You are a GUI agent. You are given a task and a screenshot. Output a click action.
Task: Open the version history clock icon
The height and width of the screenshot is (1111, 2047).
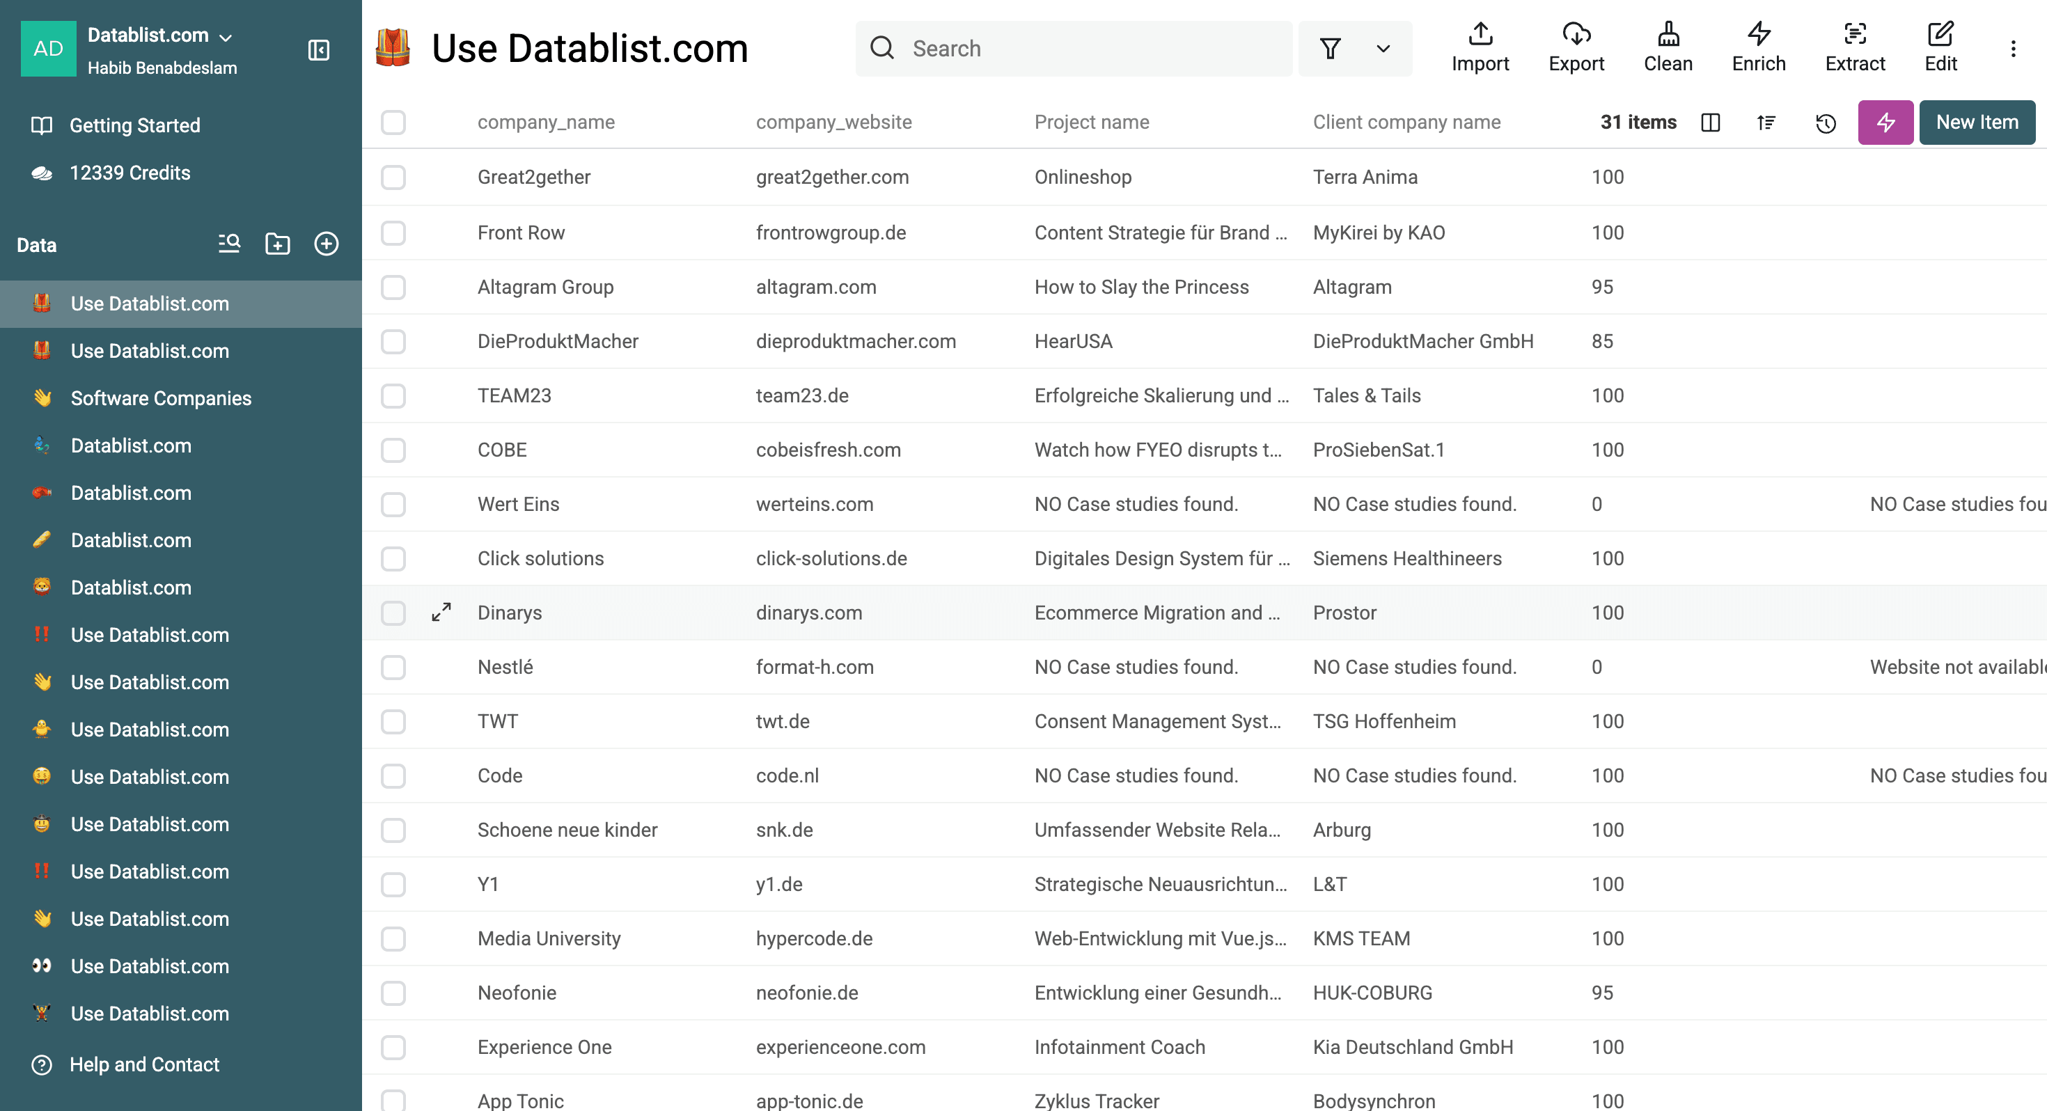tap(1826, 123)
